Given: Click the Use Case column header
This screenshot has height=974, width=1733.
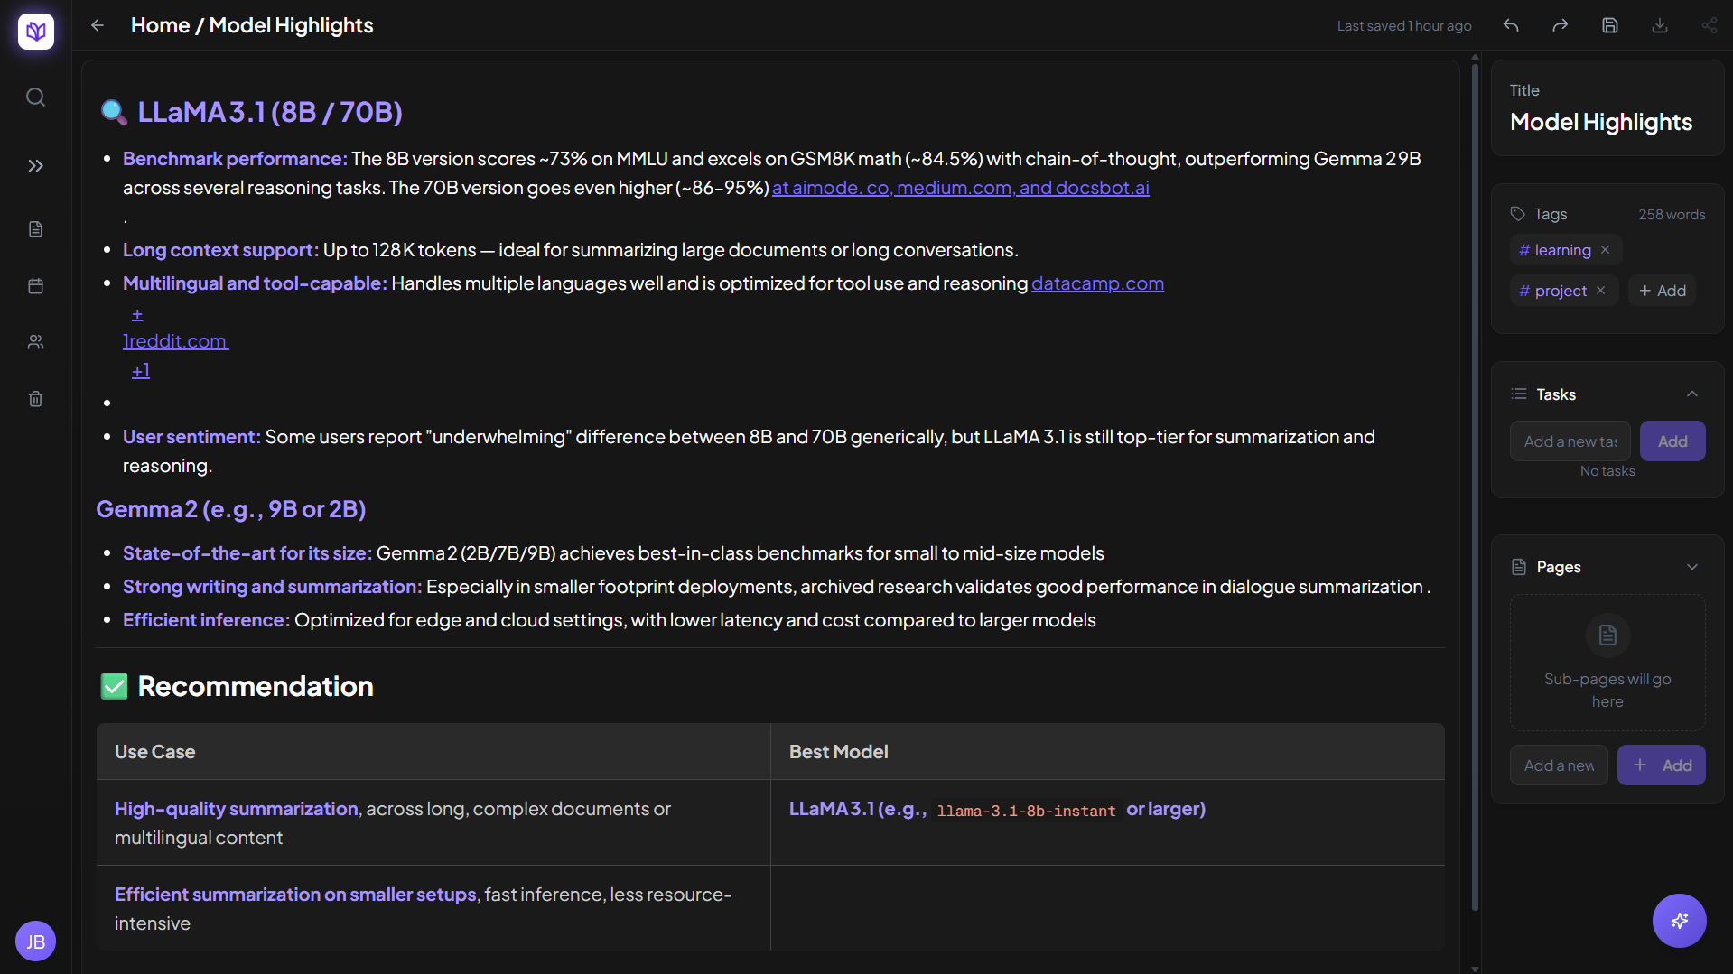Looking at the screenshot, I should [154, 752].
